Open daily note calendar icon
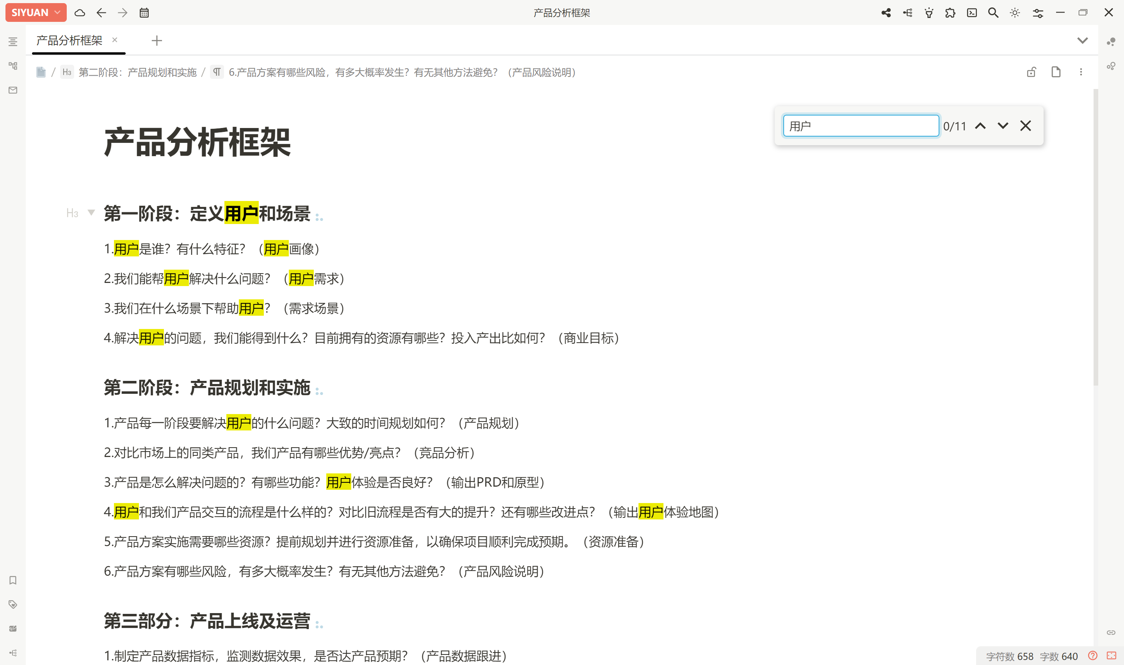This screenshot has height=665, width=1124. 144,12
